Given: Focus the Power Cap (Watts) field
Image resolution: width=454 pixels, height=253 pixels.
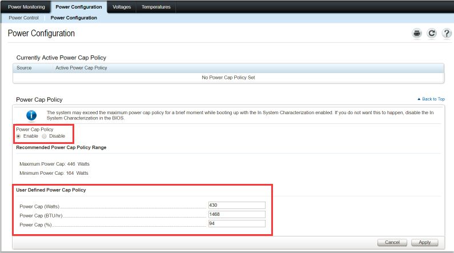Looking at the screenshot, I should pos(236,205).
